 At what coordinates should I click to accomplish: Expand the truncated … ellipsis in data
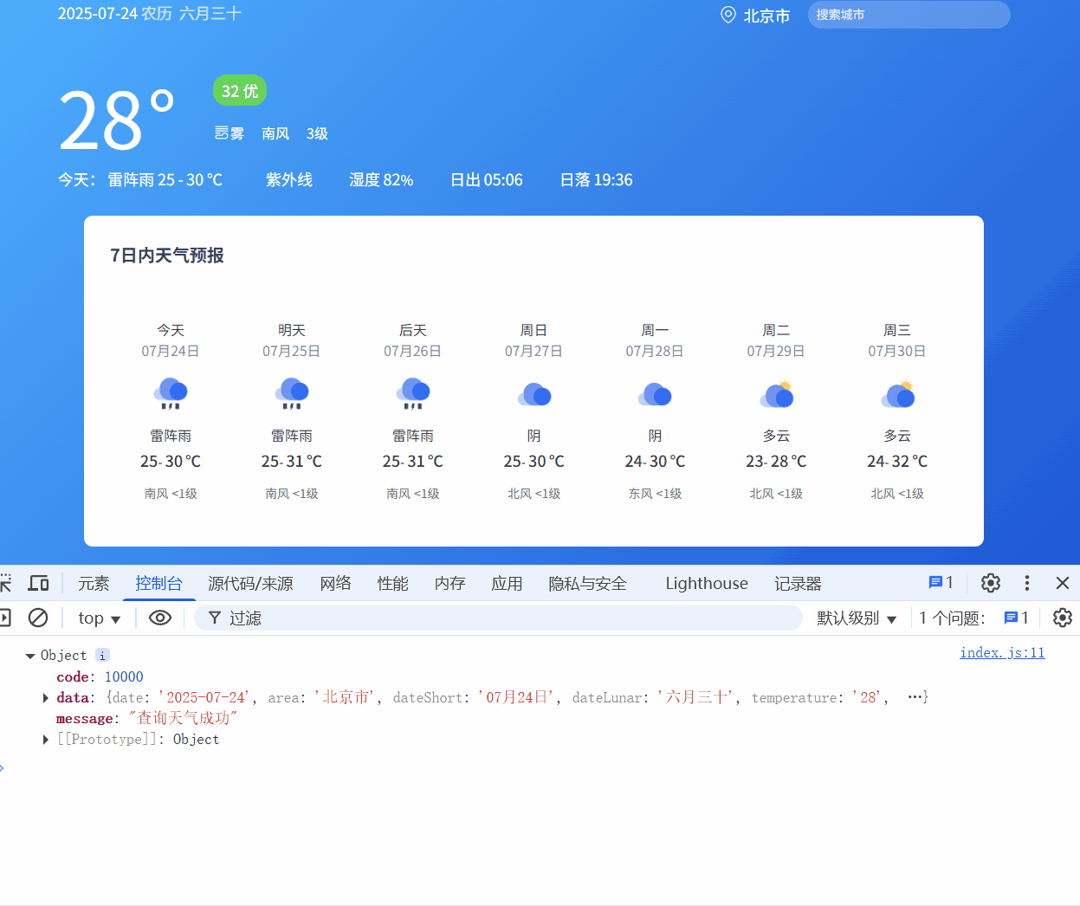coord(915,697)
